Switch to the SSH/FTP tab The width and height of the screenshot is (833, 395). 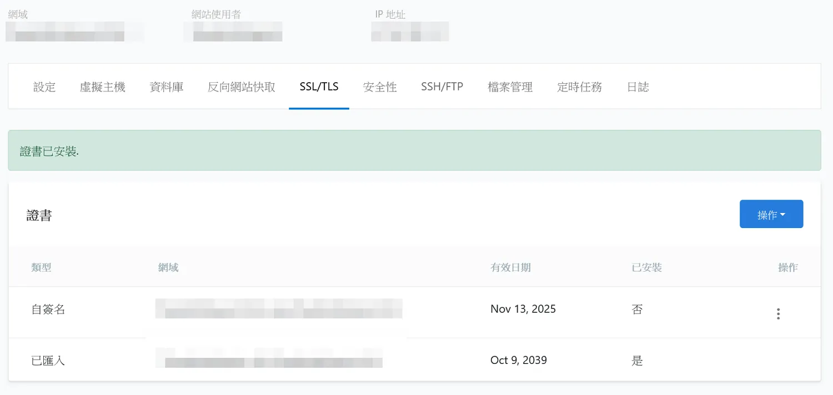tap(442, 87)
